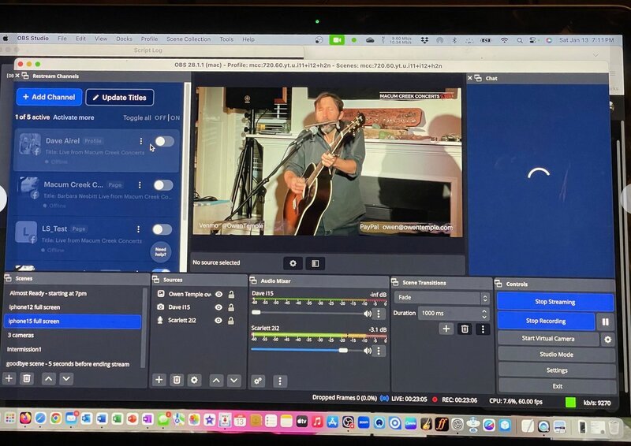Click the Stop Streaming button
631x446 pixels.
(x=554, y=302)
